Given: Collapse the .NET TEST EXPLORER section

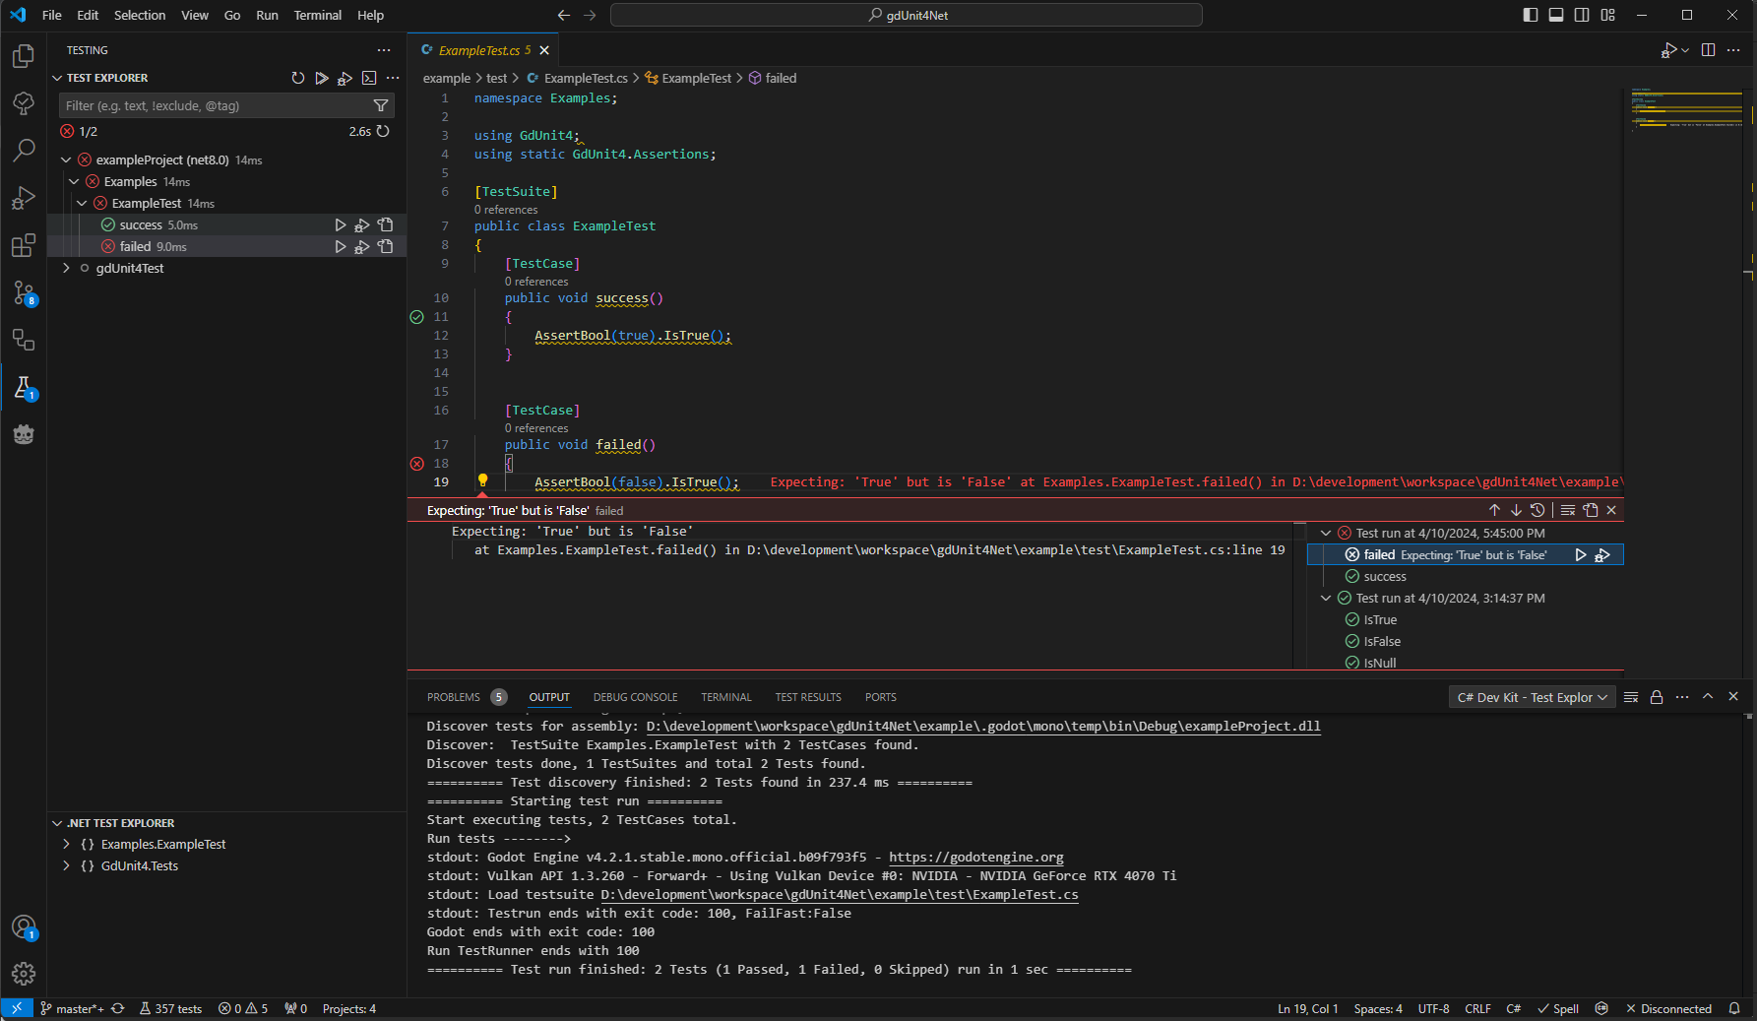Looking at the screenshot, I should click(57, 823).
